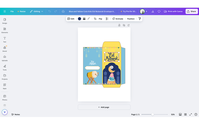Image resolution: width=199 pixels, height=132 pixels.
Task: Toggle the page lock icon
Action: [x=119, y=25]
